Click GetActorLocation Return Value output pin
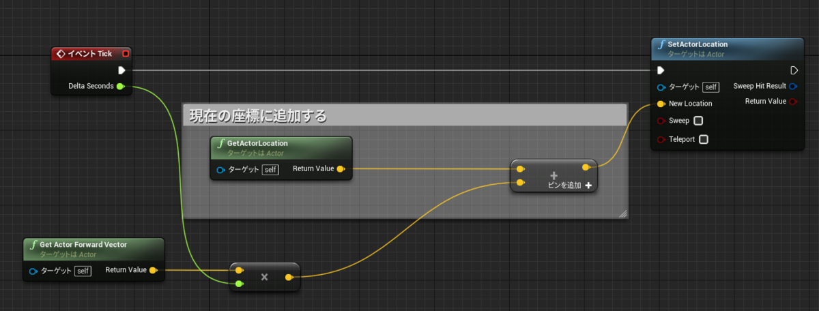This screenshot has height=311, width=819. click(x=341, y=168)
